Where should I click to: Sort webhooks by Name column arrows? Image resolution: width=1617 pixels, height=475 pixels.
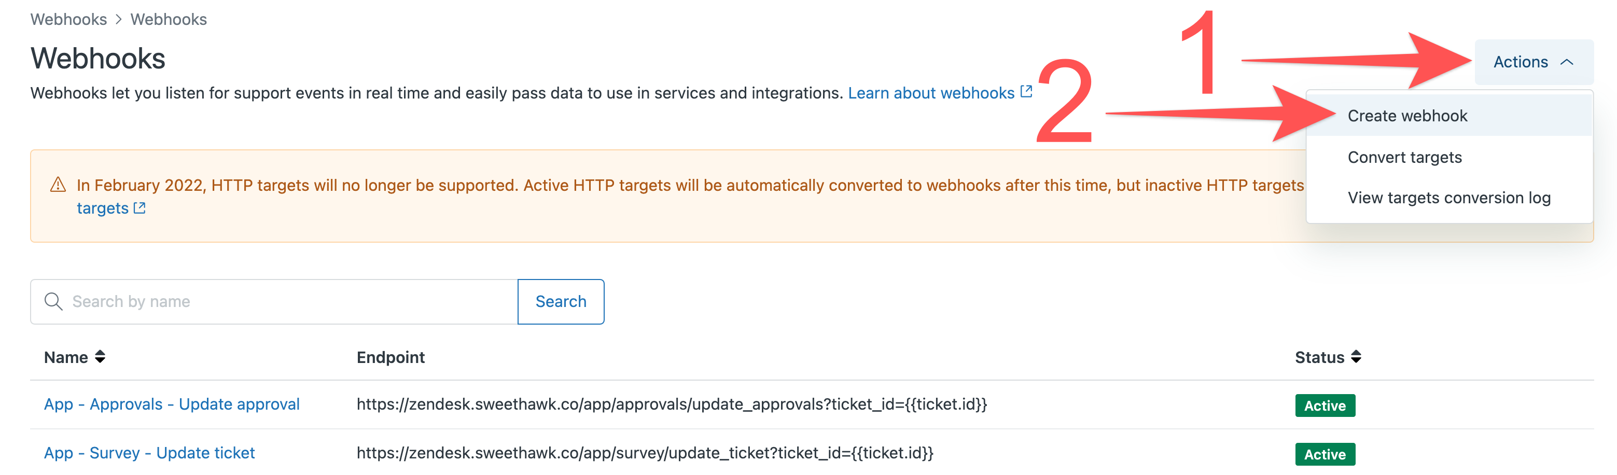100,357
